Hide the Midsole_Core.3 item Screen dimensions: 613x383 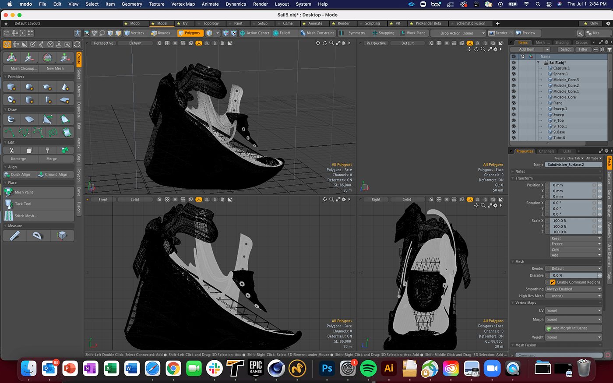point(513,80)
